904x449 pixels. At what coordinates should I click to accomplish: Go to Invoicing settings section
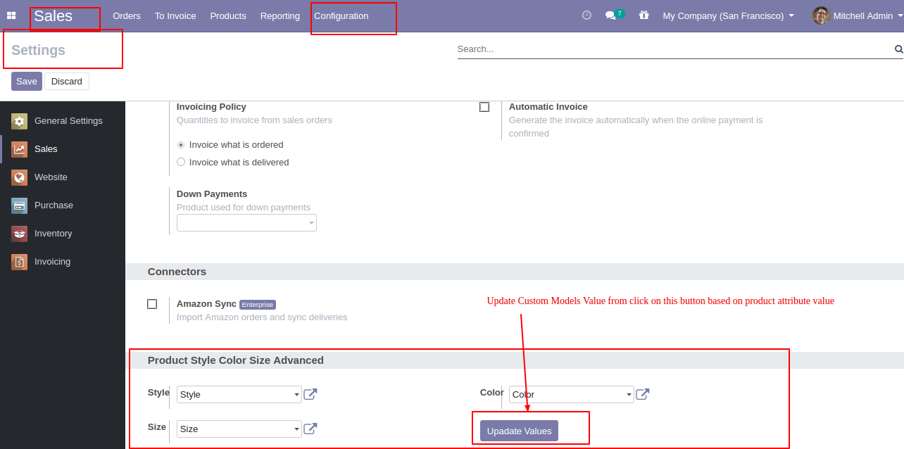click(52, 262)
